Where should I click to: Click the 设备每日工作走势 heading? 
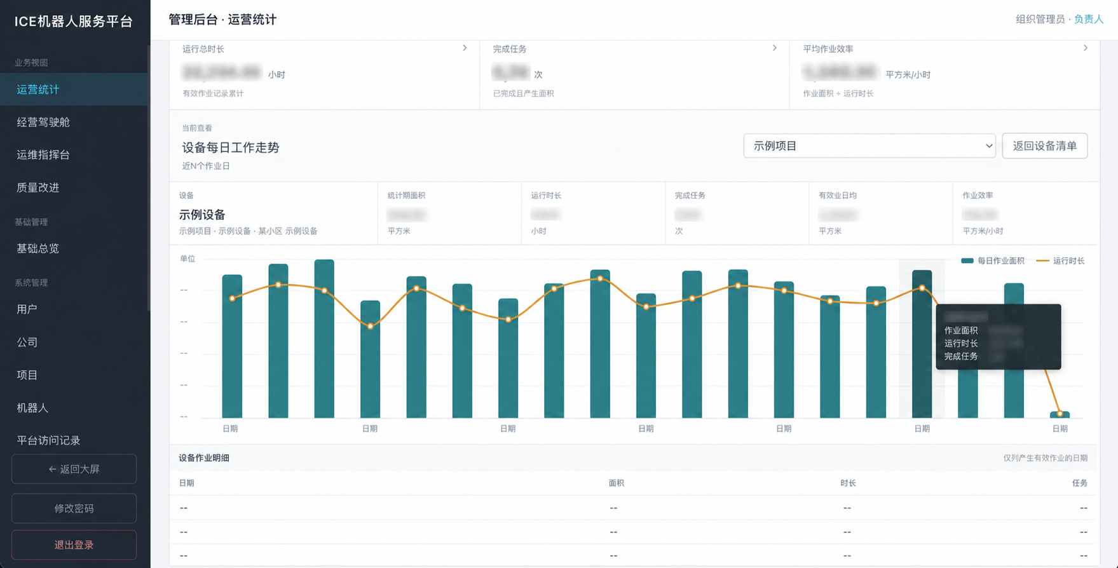coord(231,147)
